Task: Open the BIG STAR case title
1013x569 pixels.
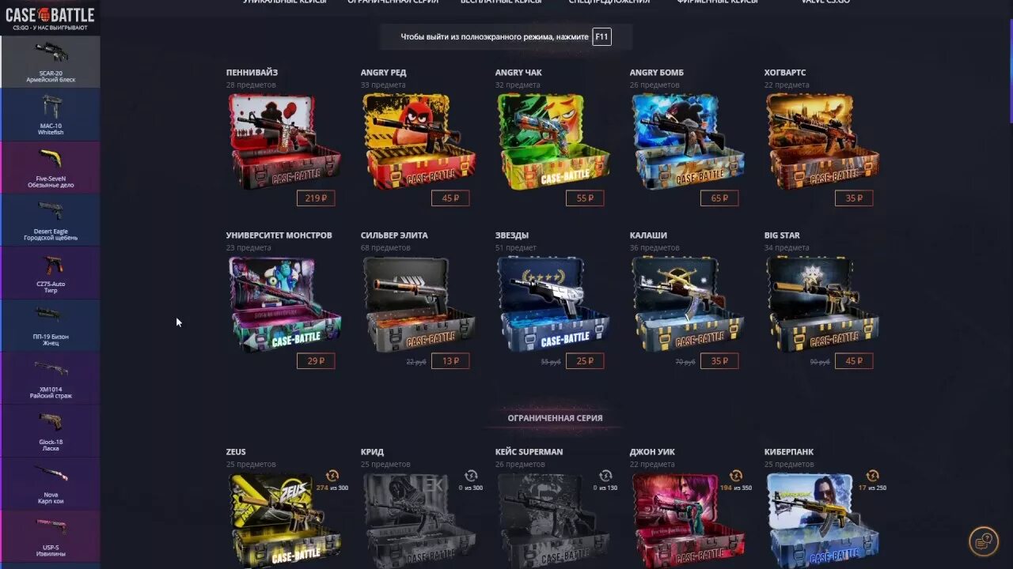Action: [782, 236]
